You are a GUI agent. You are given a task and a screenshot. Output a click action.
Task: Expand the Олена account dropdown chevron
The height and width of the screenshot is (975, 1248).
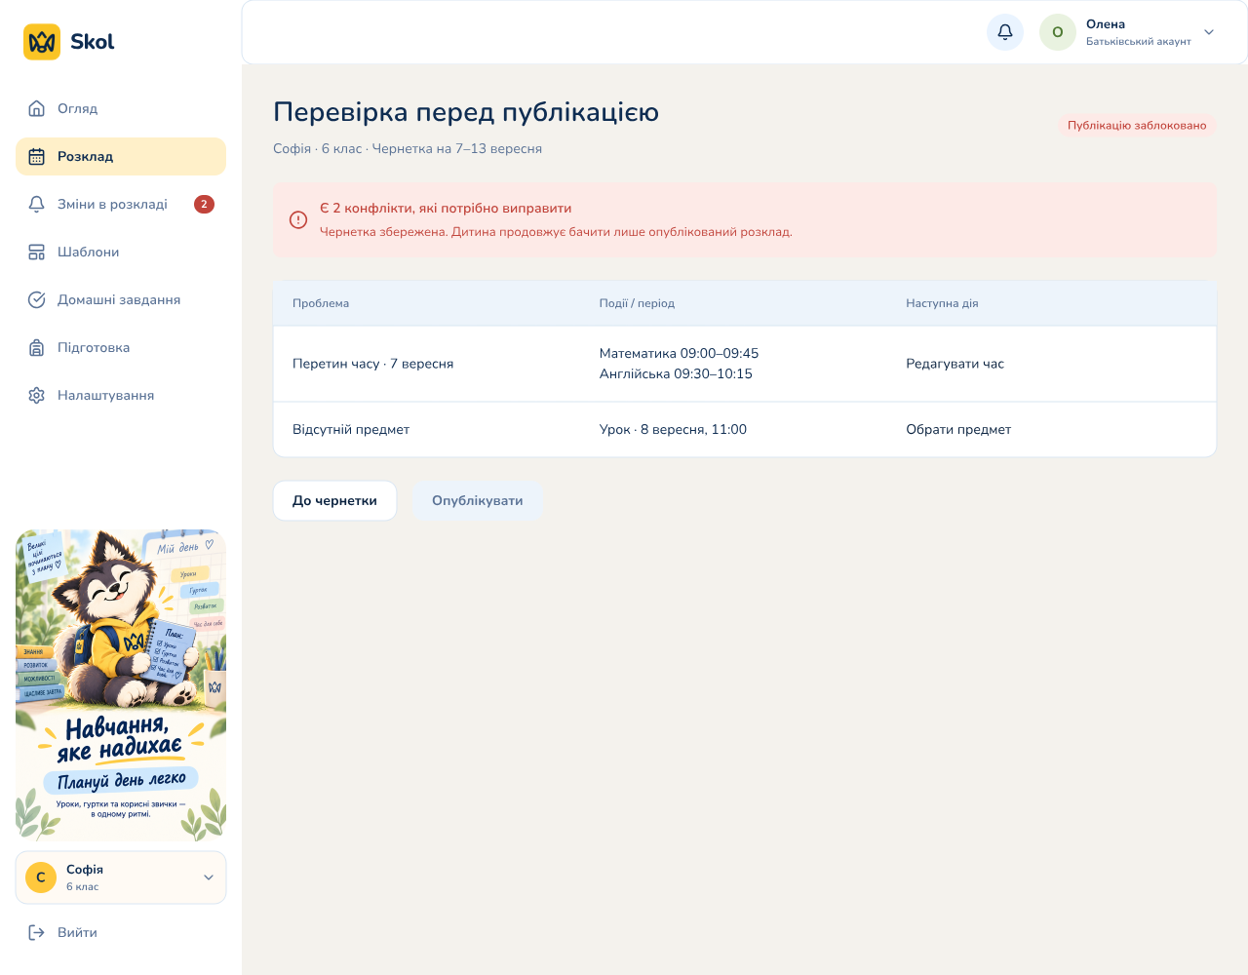point(1209,32)
